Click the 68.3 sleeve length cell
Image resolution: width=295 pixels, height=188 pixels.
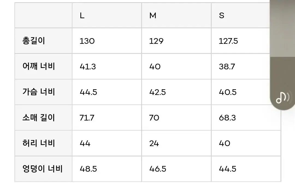227,118
